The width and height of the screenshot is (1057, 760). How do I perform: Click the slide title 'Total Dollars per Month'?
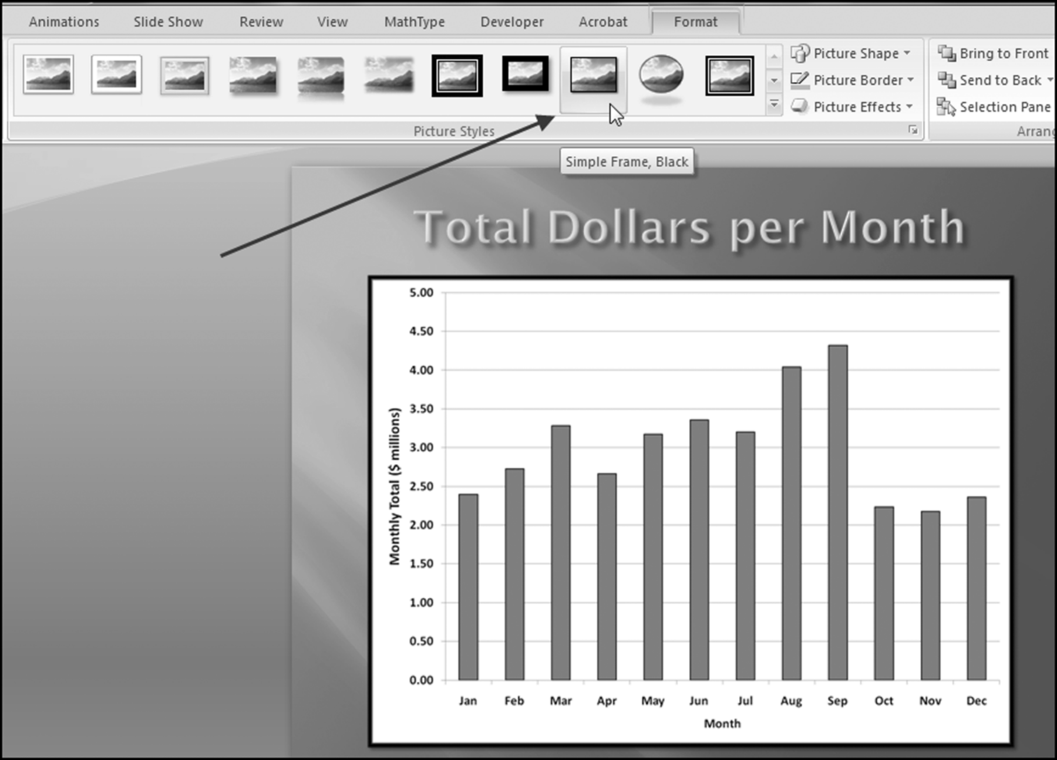pyautogui.click(x=690, y=228)
